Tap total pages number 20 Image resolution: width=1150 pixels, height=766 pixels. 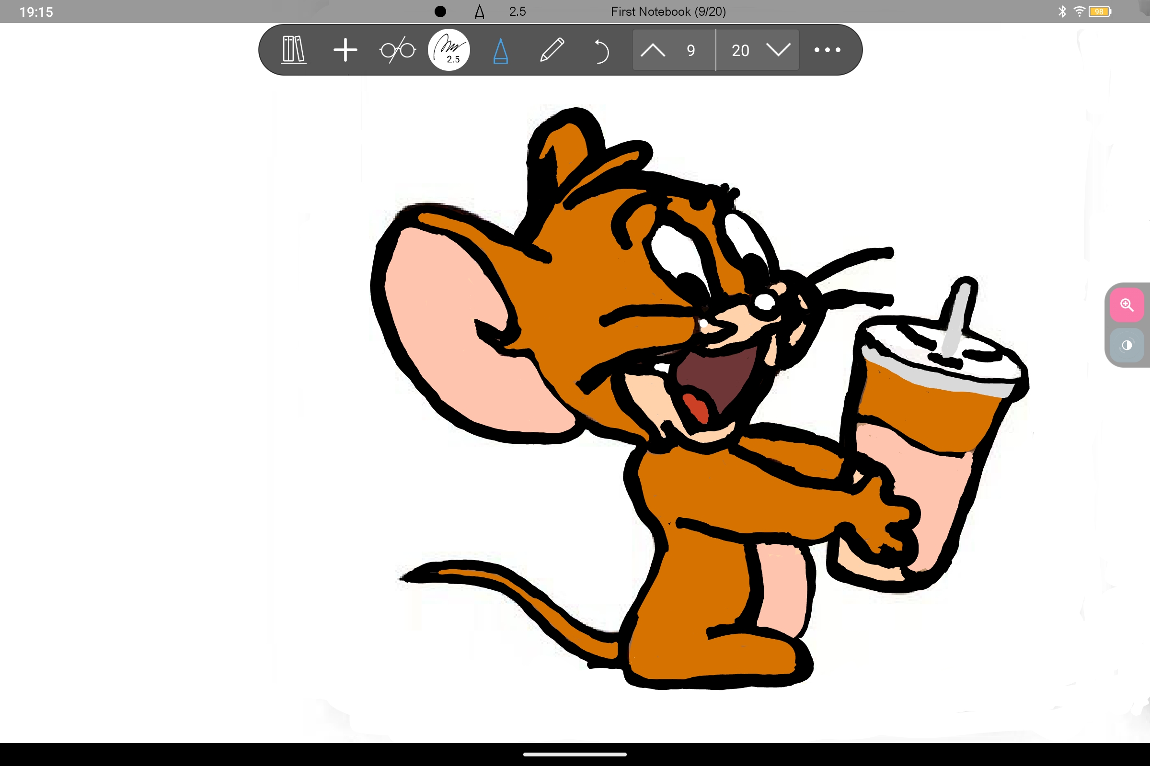coord(740,50)
